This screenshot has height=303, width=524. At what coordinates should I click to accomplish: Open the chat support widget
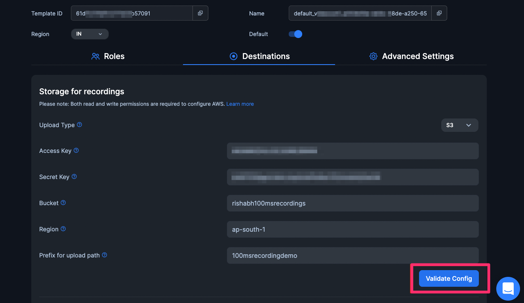(x=508, y=288)
